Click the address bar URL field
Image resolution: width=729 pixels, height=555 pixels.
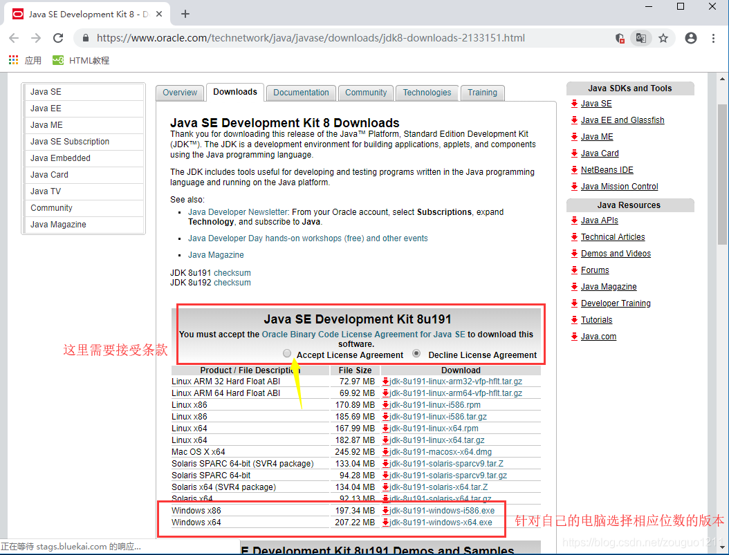click(x=311, y=38)
